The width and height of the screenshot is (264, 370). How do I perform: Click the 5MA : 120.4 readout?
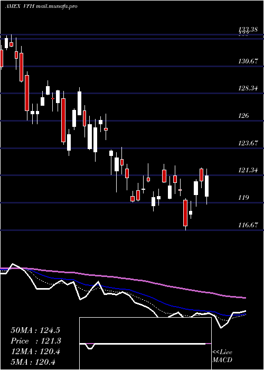pyautogui.click(x=33, y=362)
